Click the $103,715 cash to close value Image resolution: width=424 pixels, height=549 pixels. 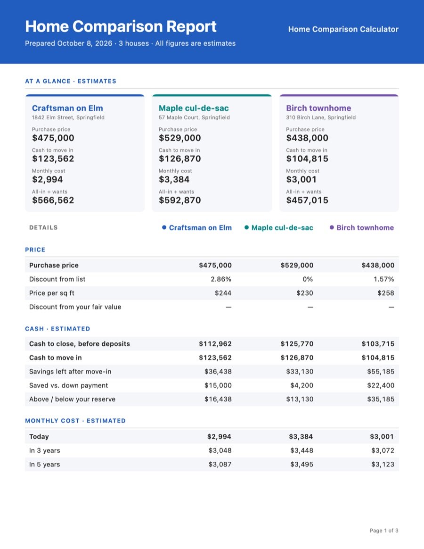click(378, 344)
